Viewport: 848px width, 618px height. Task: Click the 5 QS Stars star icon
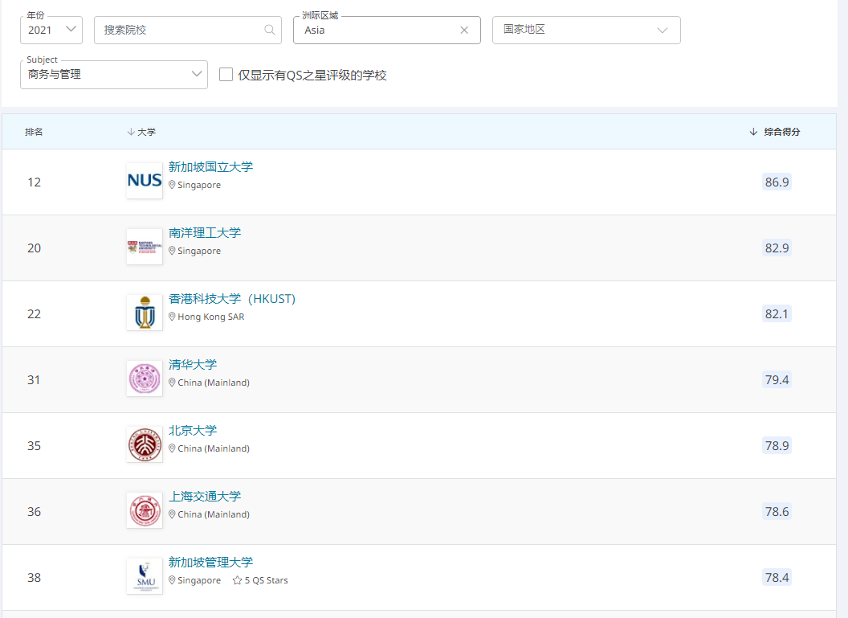pos(237,580)
